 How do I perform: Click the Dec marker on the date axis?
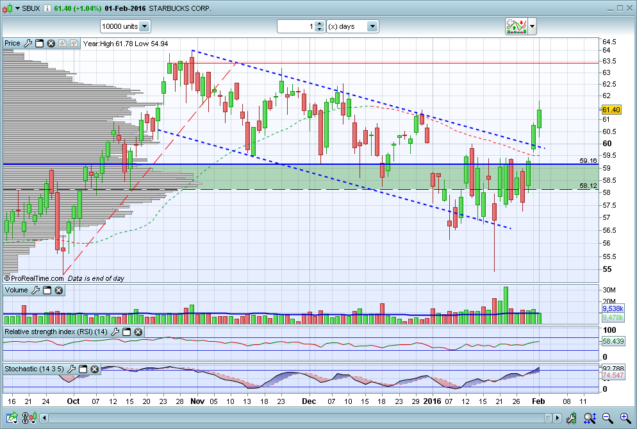[309, 401]
